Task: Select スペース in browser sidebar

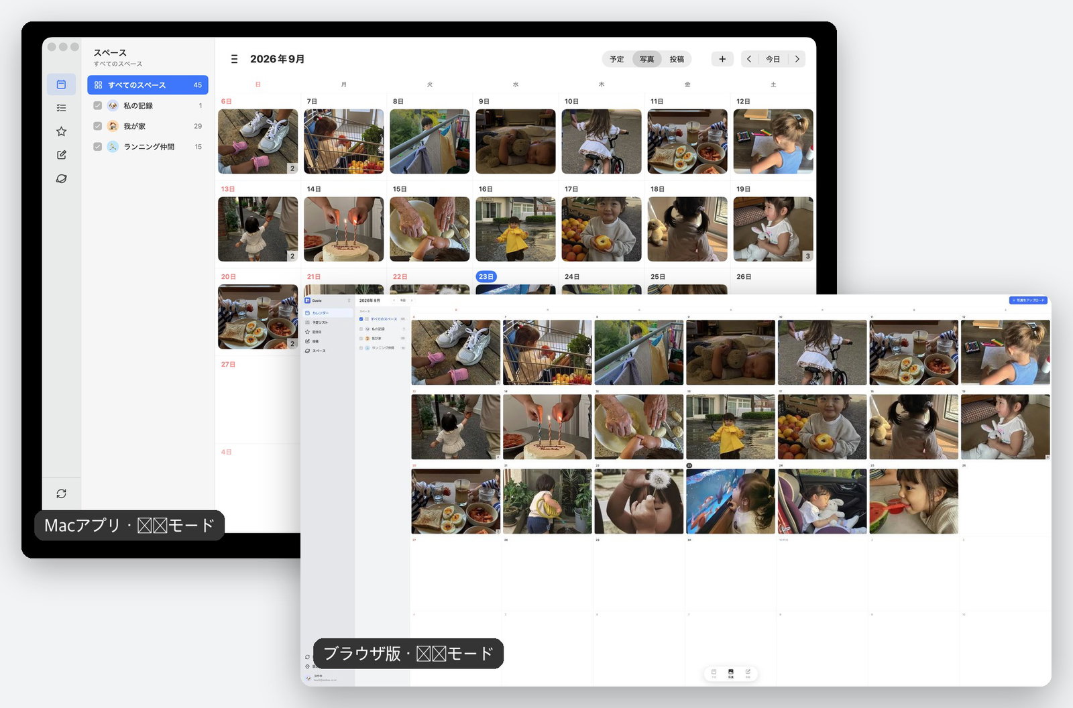Action: click(x=328, y=351)
